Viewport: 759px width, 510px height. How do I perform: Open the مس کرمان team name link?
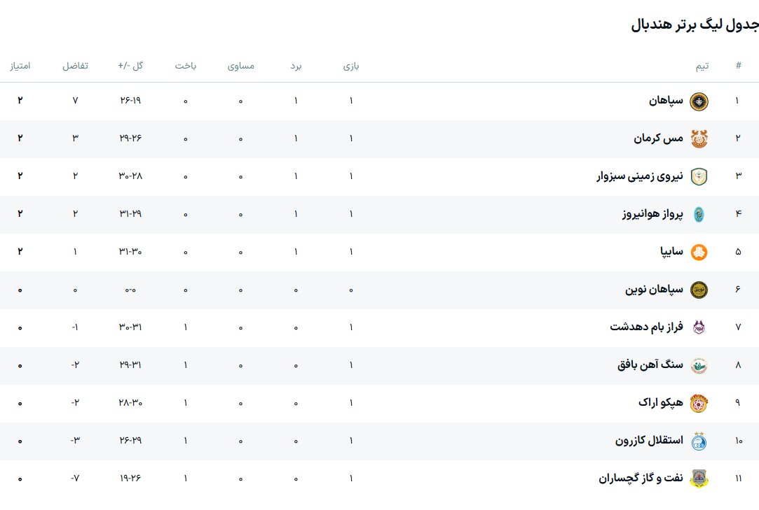(657, 139)
